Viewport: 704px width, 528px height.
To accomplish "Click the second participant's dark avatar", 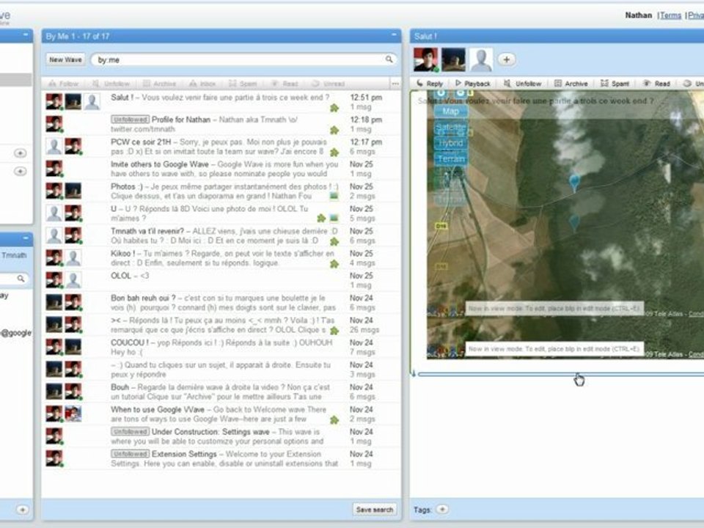I will 453,59.
